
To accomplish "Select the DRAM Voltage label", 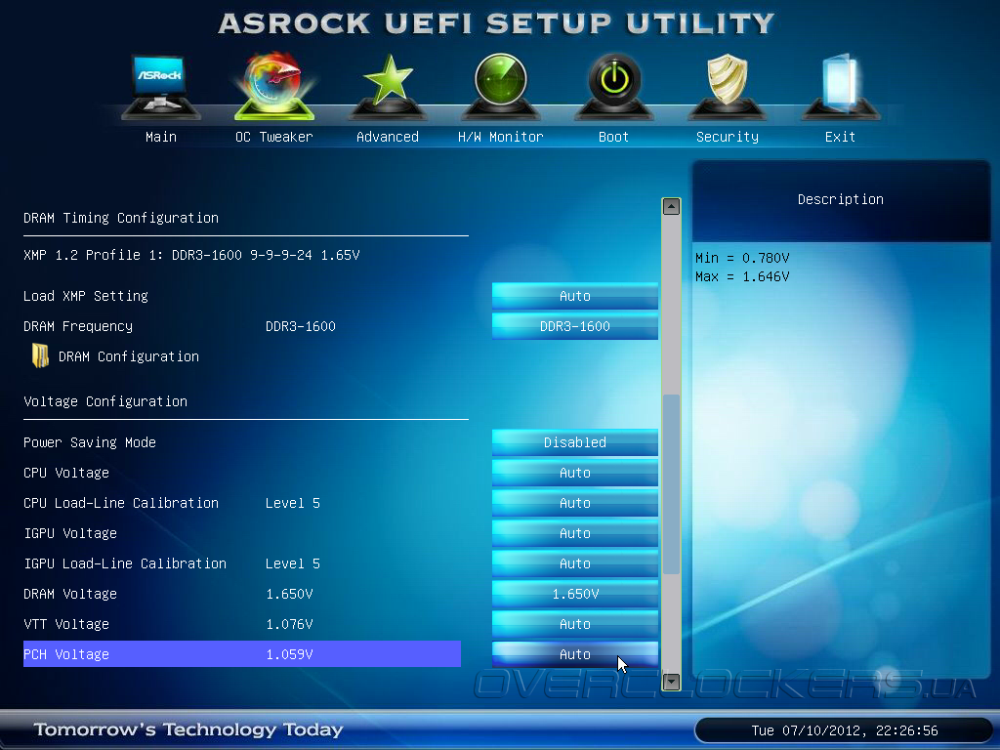I will [70, 594].
